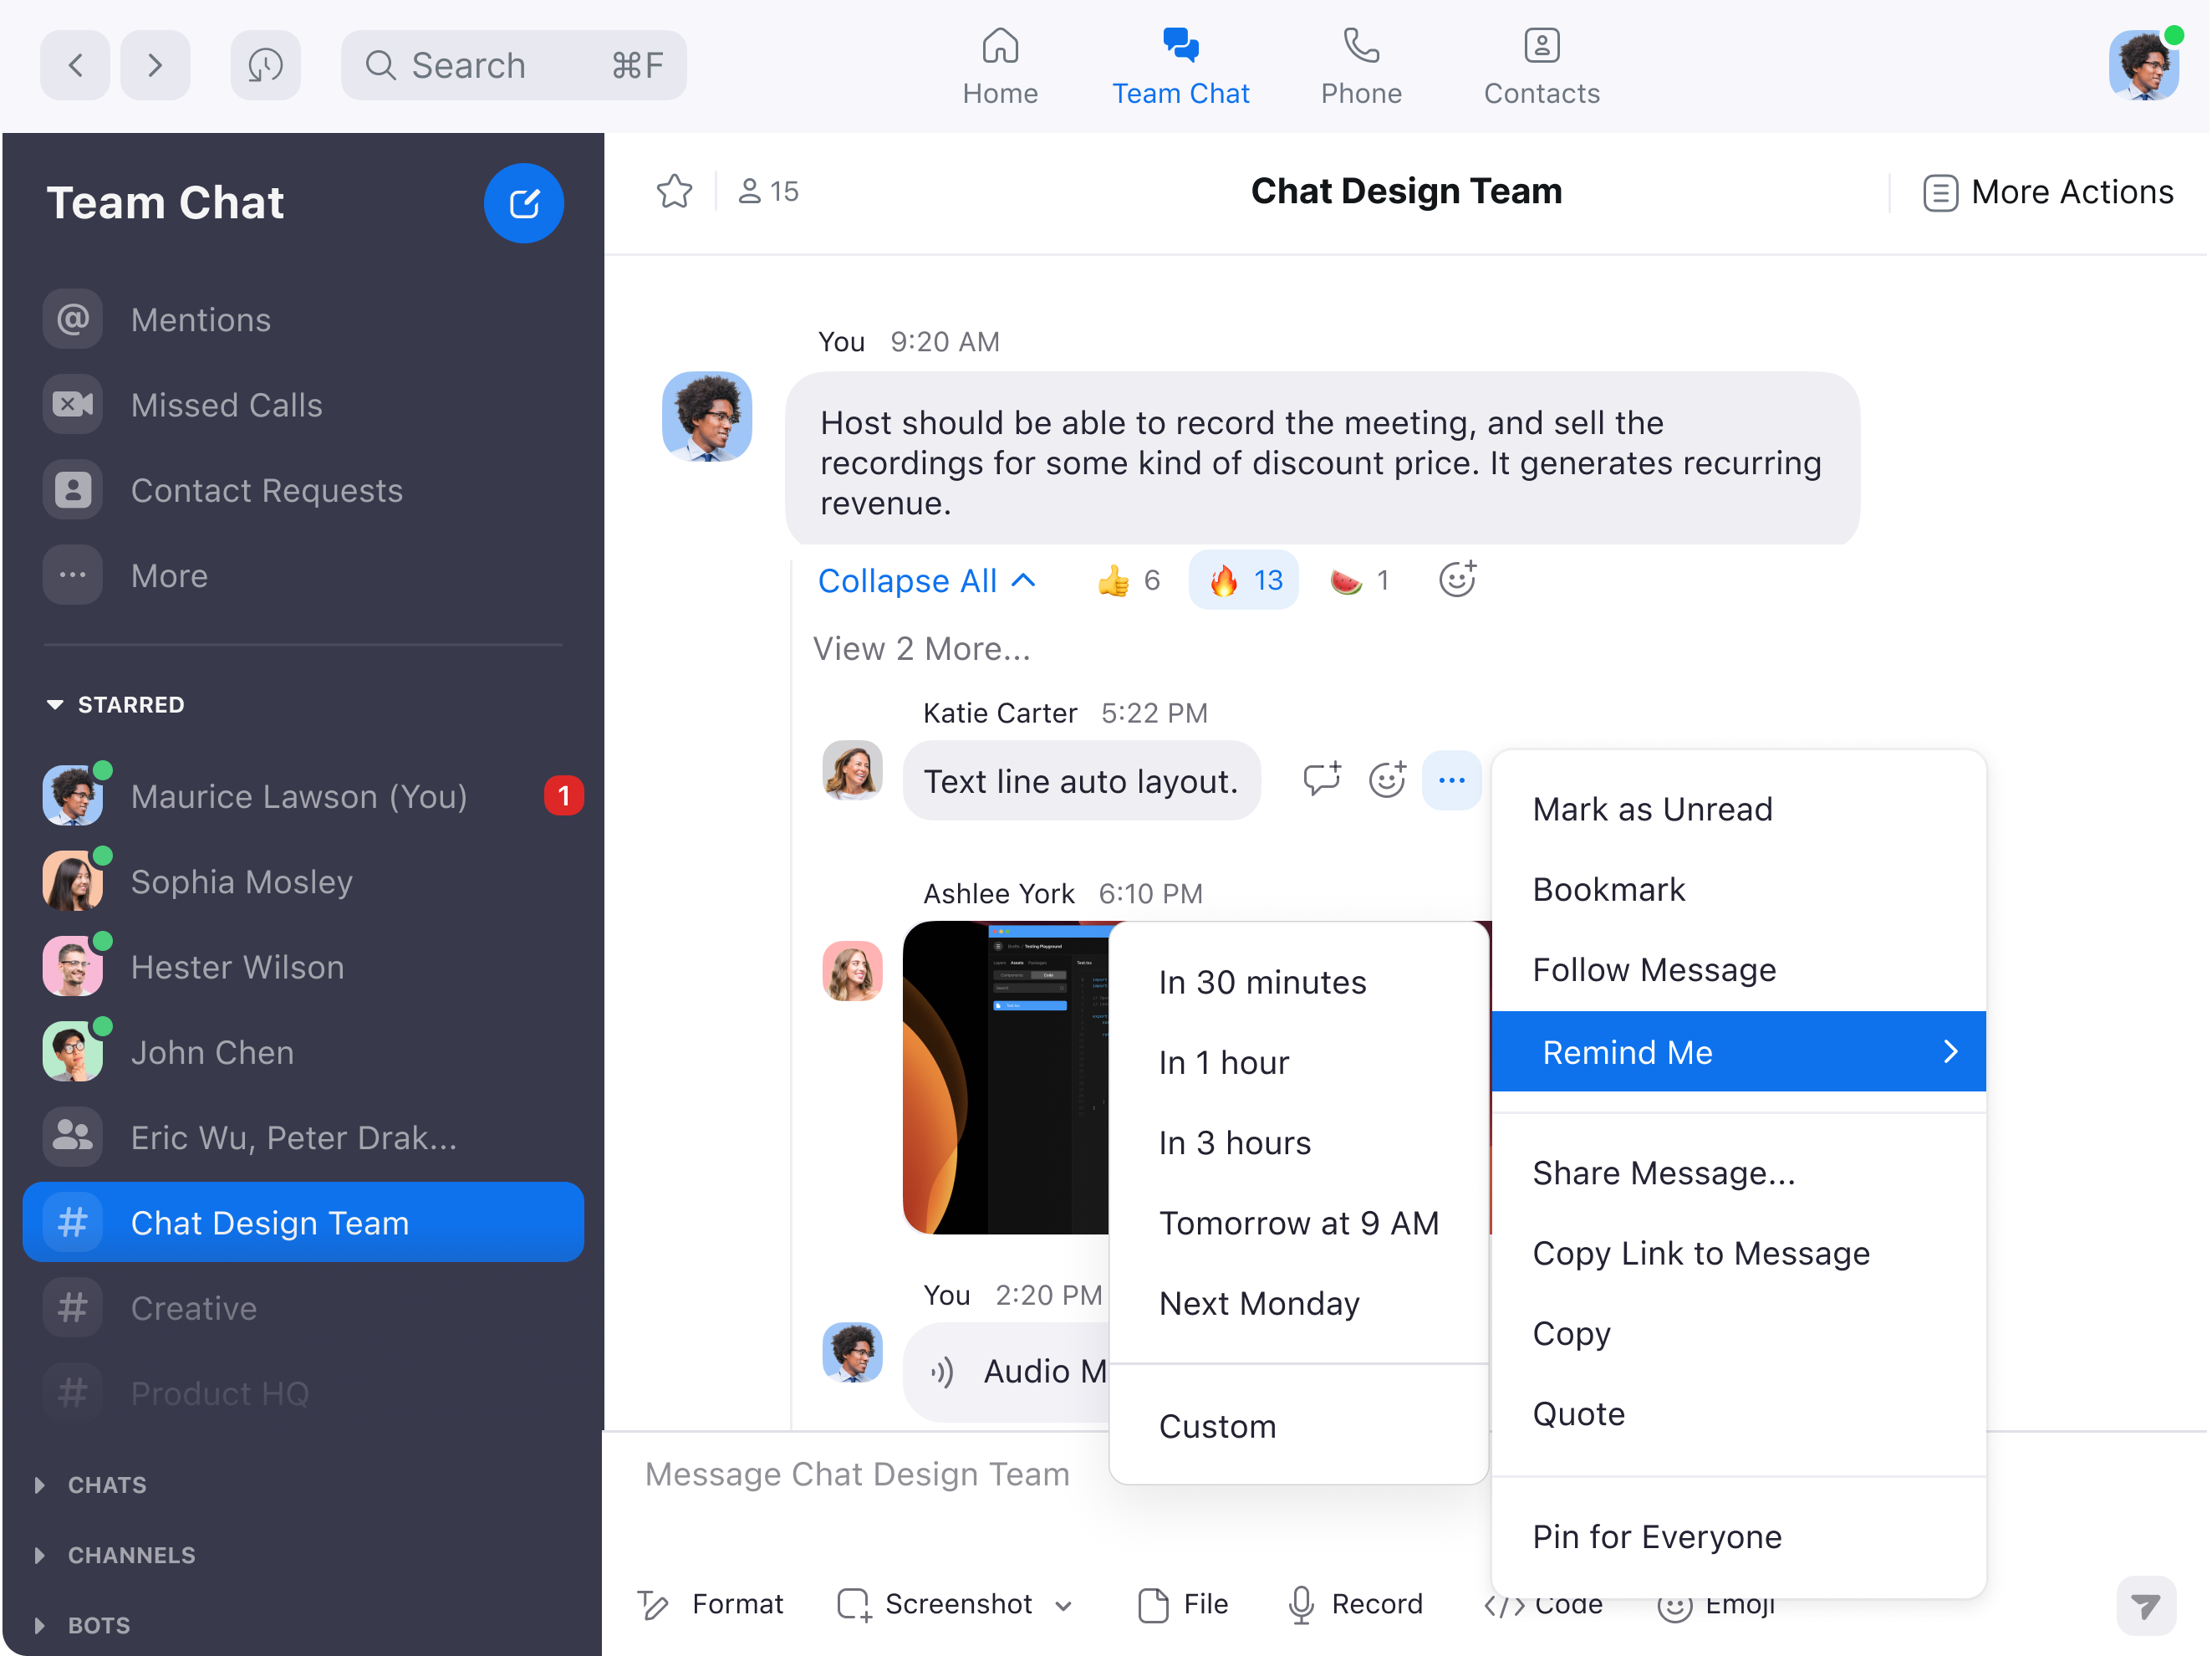Viewport: 2212px width, 1656px height.
Task: Select the Pin for Everyone option
Action: tap(1657, 1534)
